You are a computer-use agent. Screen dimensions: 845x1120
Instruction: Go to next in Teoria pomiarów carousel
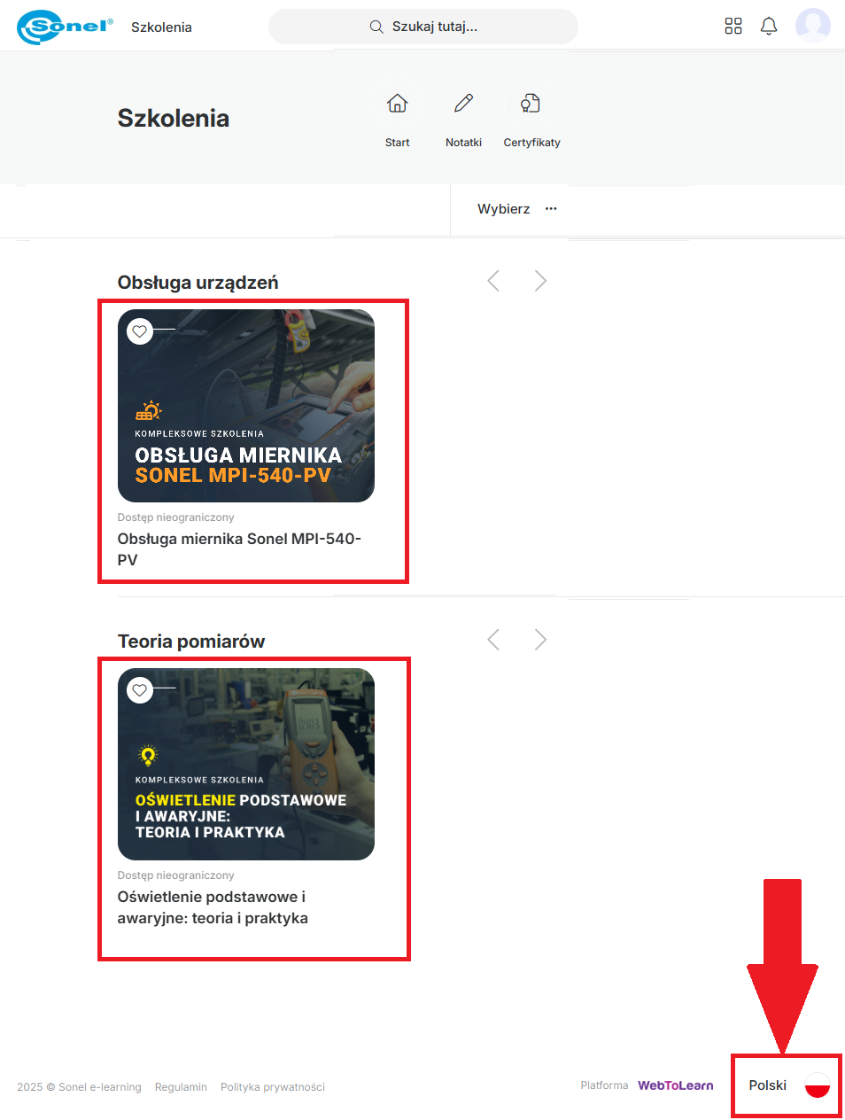(540, 640)
